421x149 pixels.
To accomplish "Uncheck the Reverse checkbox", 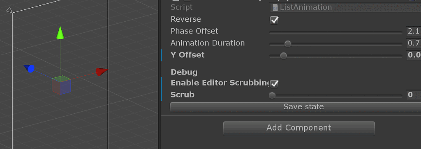I will coord(274,20).
